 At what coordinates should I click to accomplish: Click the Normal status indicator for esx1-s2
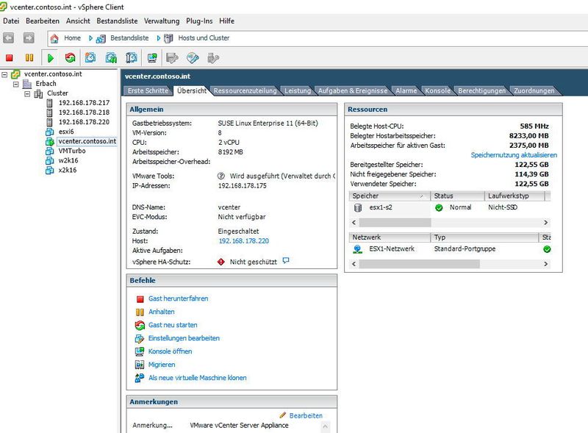pyautogui.click(x=439, y=208)
